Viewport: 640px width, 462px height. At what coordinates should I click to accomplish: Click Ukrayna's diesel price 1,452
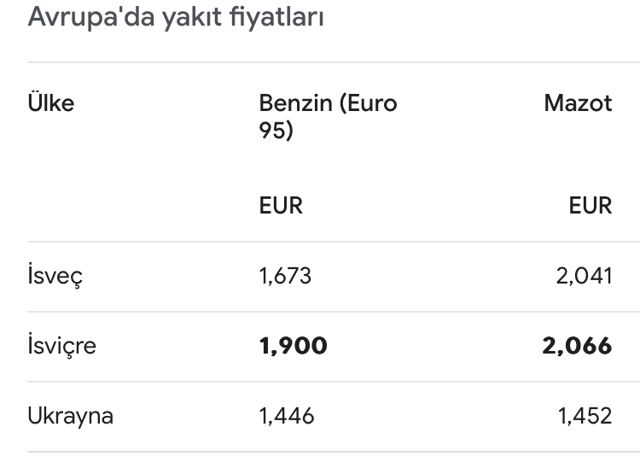click(x=585, y=416)
